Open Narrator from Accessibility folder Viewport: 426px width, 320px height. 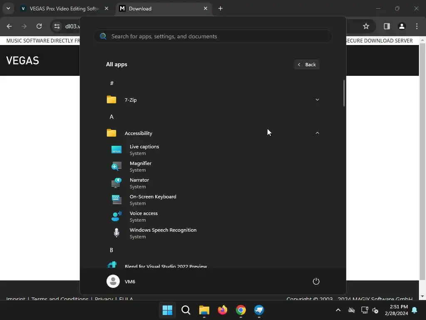click(x=213, y=183)
